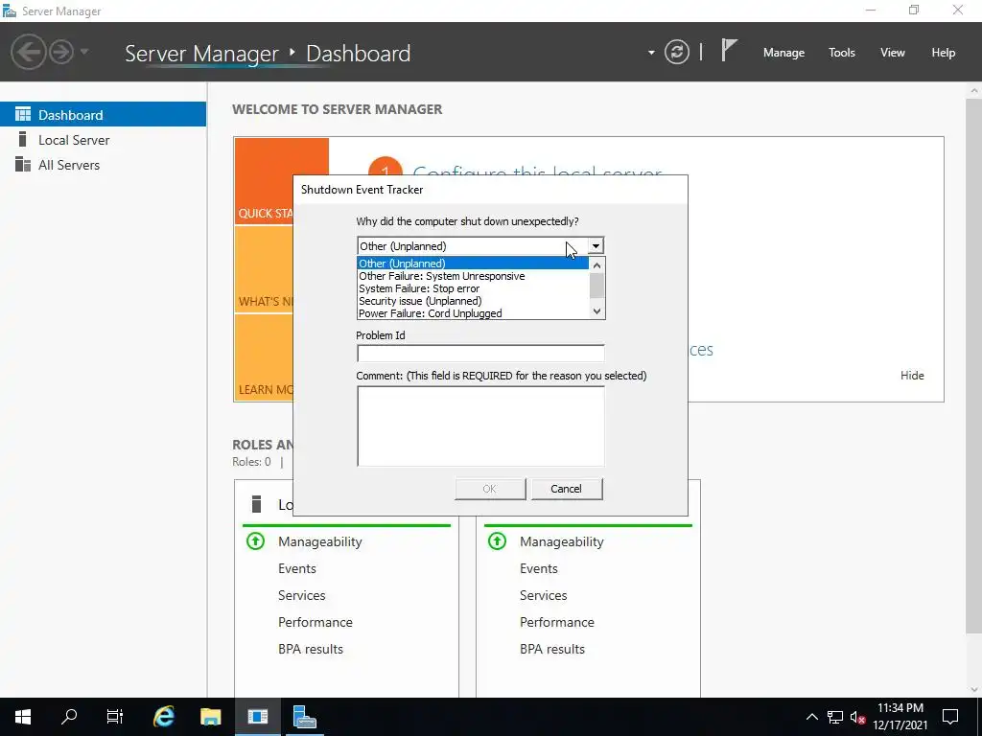Click the LEARN MORE tile tab

click(265, 357)
